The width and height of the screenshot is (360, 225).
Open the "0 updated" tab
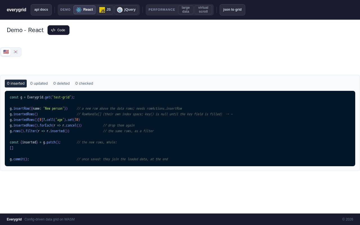pos(39,84)
